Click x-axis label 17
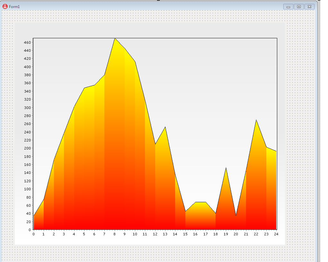The image size is (328, 262). 206,234
